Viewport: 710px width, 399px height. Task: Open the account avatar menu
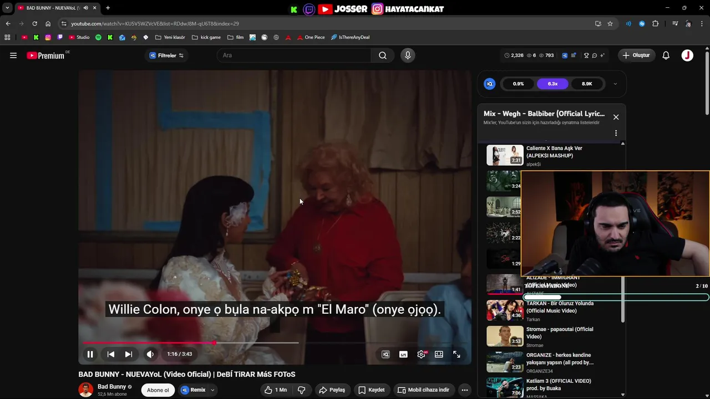point(687,55)
